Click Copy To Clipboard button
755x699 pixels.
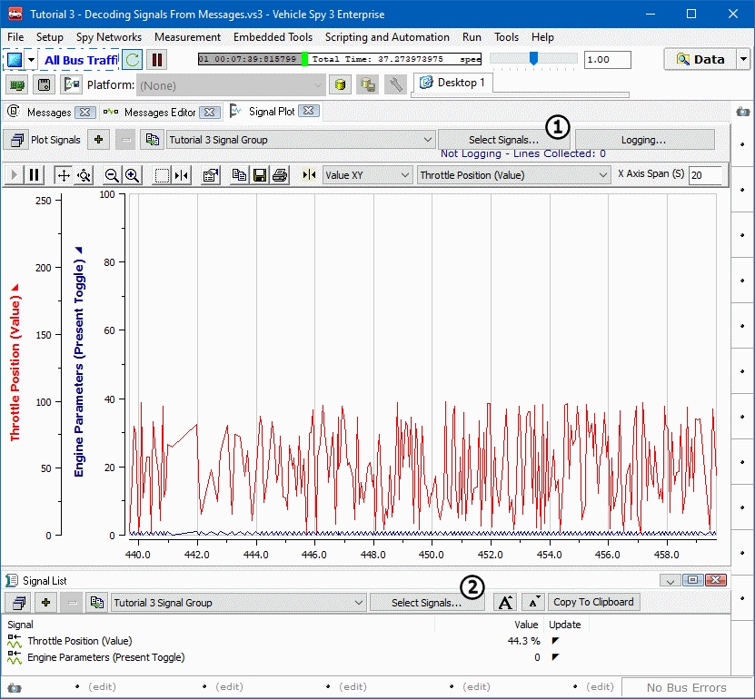tap(594, 602)
